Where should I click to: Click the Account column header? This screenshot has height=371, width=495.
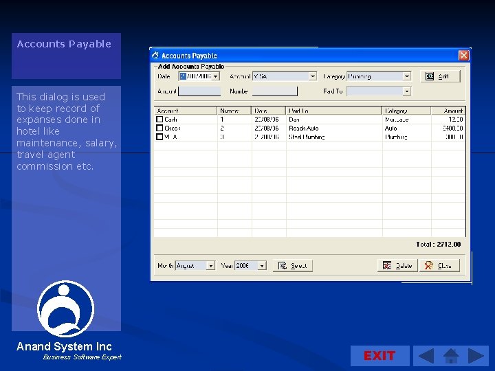[x=186, y=111]
